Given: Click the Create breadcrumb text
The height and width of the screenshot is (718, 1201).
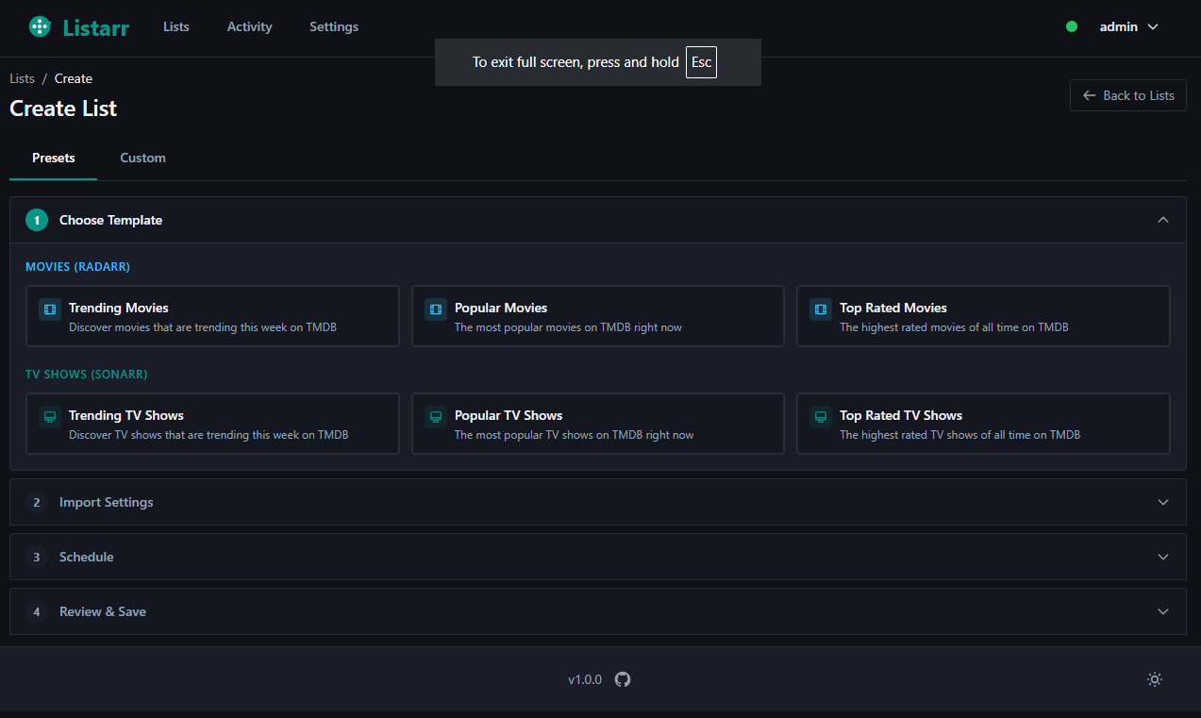Looking at the screenshot, I should click(x=74, y=78).
